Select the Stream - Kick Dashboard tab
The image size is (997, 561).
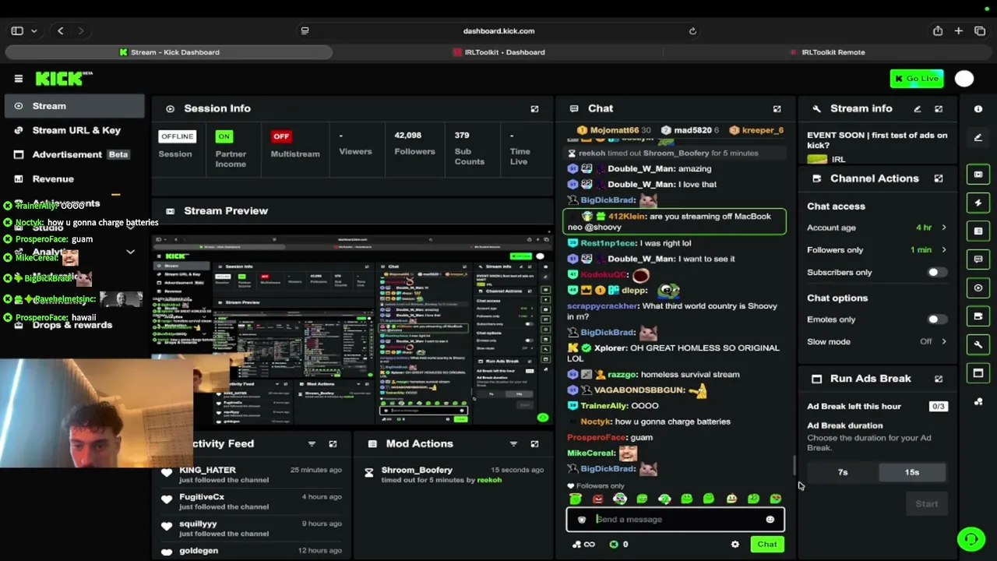point(169,52)
